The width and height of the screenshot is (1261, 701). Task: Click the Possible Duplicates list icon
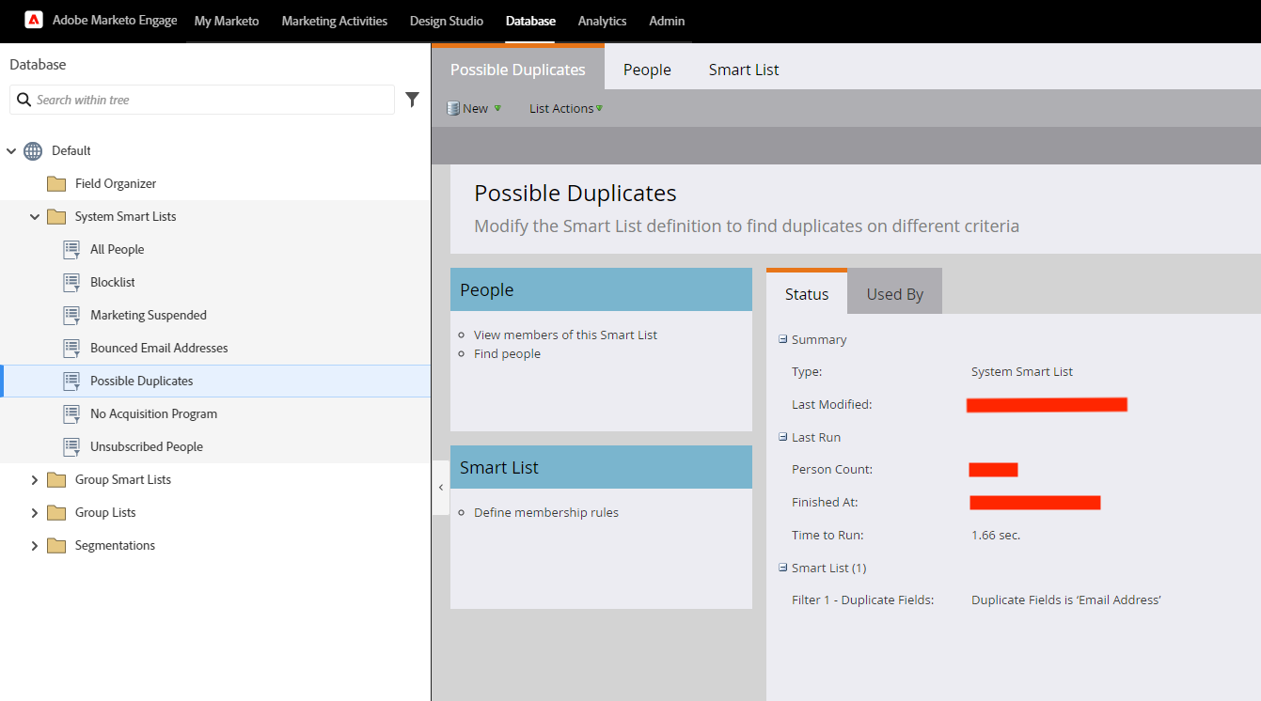[x=71, y=381]
